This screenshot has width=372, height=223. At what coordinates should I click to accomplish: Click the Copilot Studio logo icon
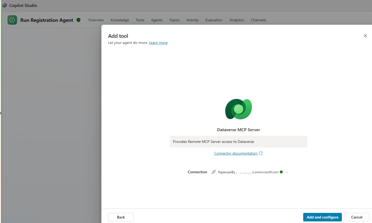pos(4,5)
